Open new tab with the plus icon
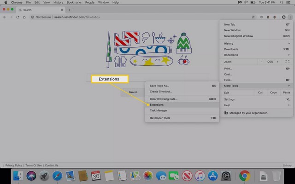The height and width of the screenshot is (184, 295). tap(70, 10)
